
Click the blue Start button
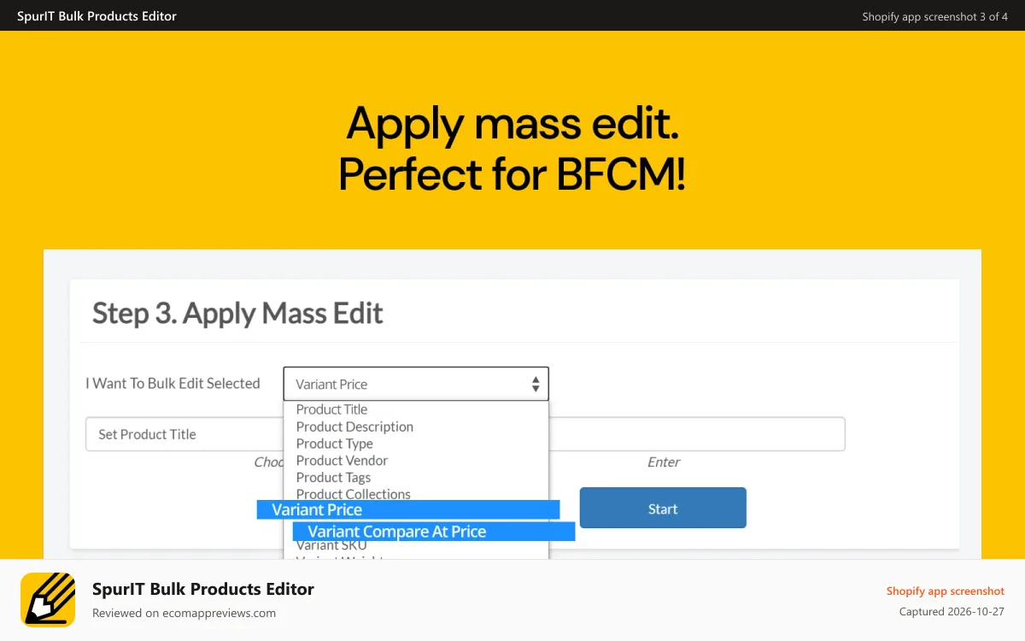click(663, 508)
